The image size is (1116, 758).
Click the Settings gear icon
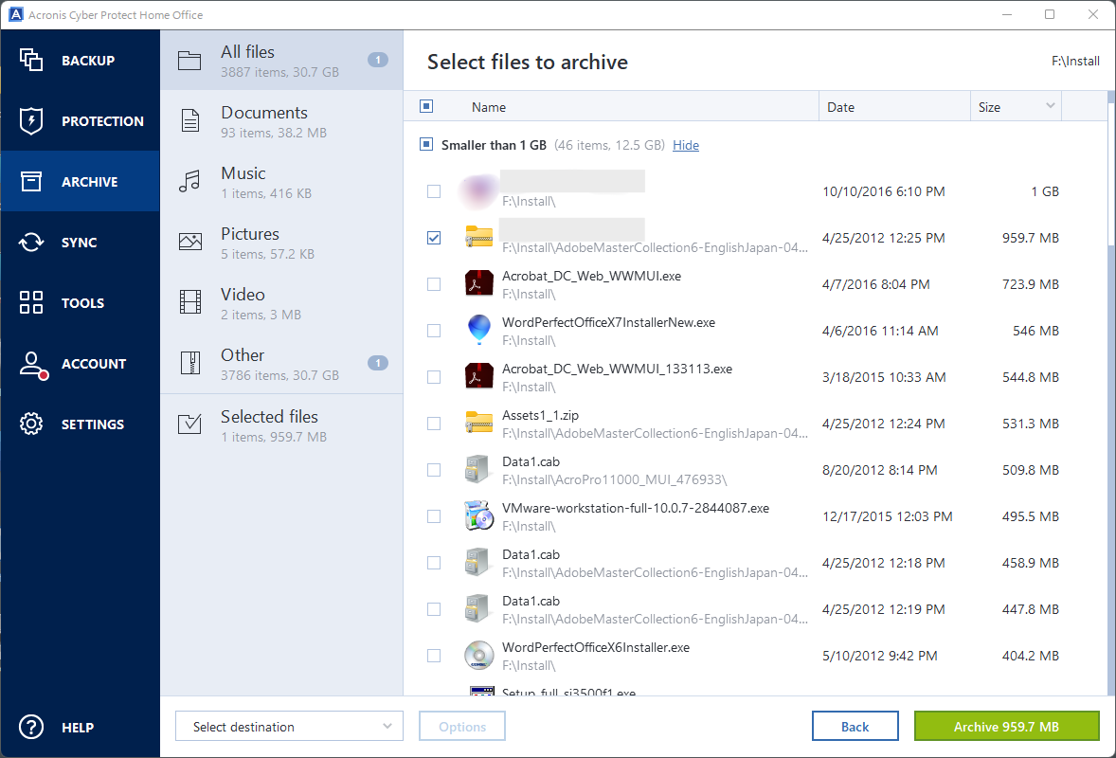tap(31, 424)
